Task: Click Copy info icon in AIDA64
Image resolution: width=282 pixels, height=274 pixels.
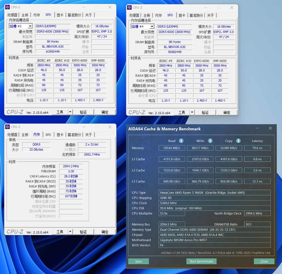Action: 238,141
